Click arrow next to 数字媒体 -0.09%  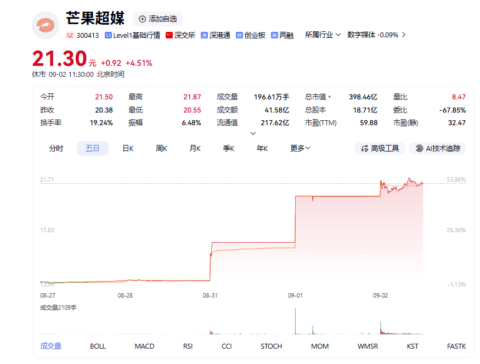click(404, 35)
